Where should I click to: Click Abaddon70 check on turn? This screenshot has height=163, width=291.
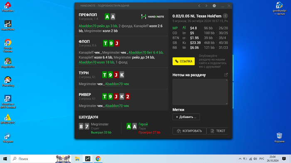[x=117, y=84]
